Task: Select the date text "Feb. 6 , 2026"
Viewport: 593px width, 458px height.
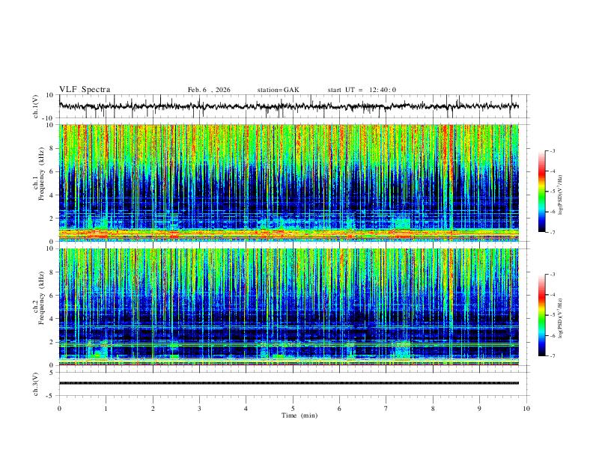Action: click(x=209, y=90)
